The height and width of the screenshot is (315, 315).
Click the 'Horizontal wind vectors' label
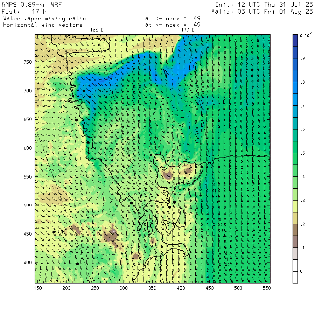[x=43, y=25]
